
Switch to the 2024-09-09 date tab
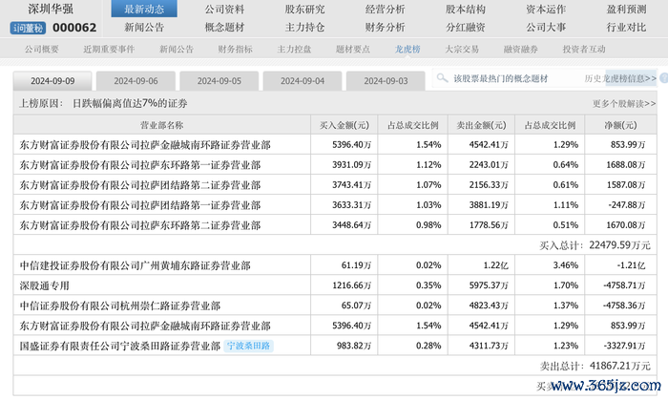[52, 81]
